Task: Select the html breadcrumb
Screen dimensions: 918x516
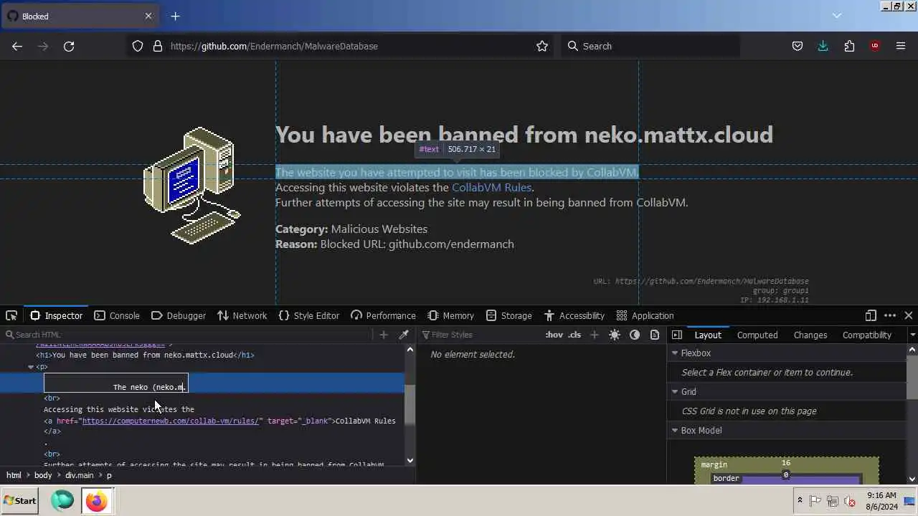Action: click(14, 475)
